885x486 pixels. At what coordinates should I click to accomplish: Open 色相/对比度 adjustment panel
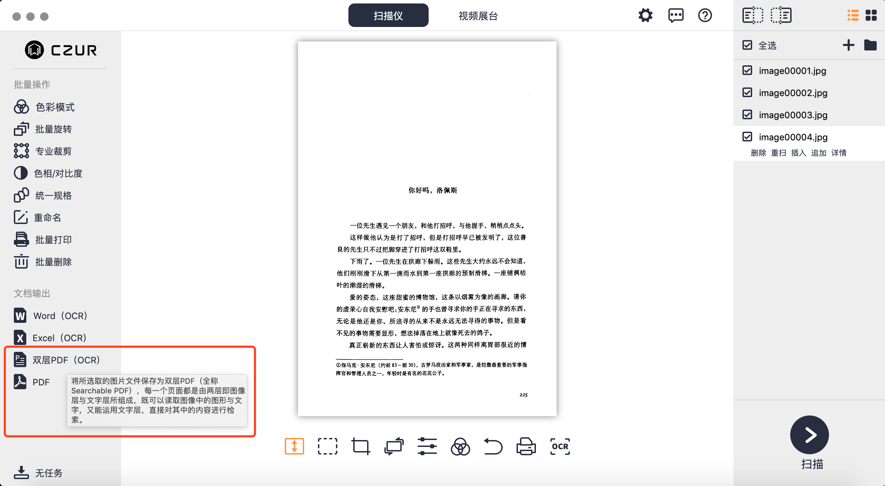tap(58, 173)
